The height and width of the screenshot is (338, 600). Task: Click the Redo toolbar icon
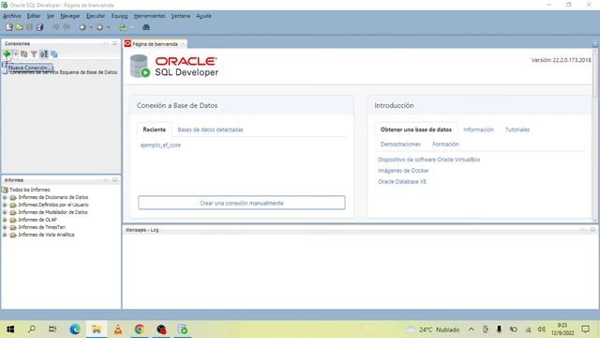(x=67, y=27)
